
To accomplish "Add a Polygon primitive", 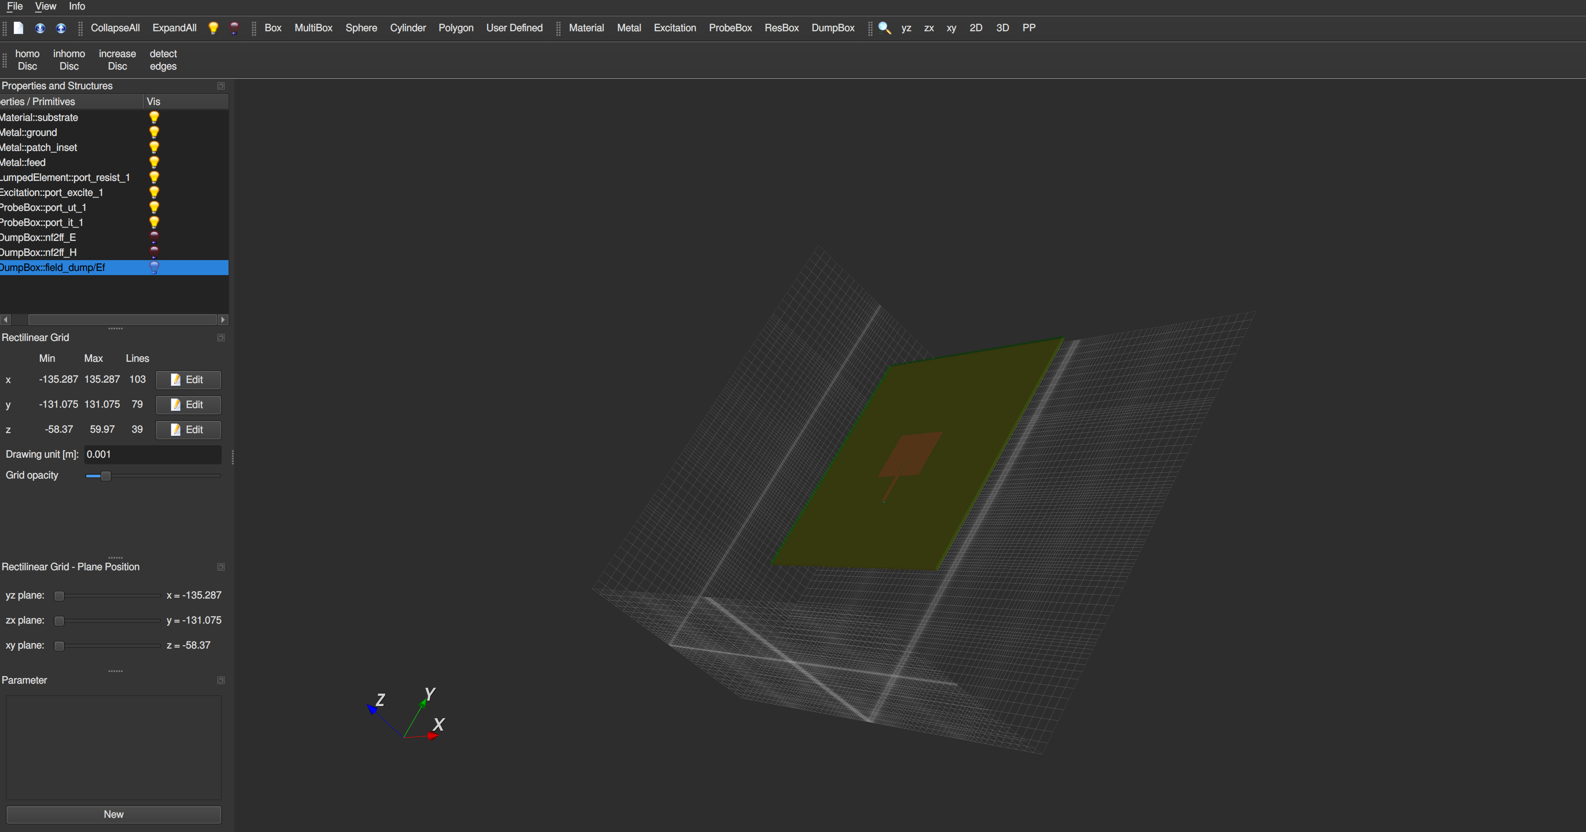I will pos(455,28).
